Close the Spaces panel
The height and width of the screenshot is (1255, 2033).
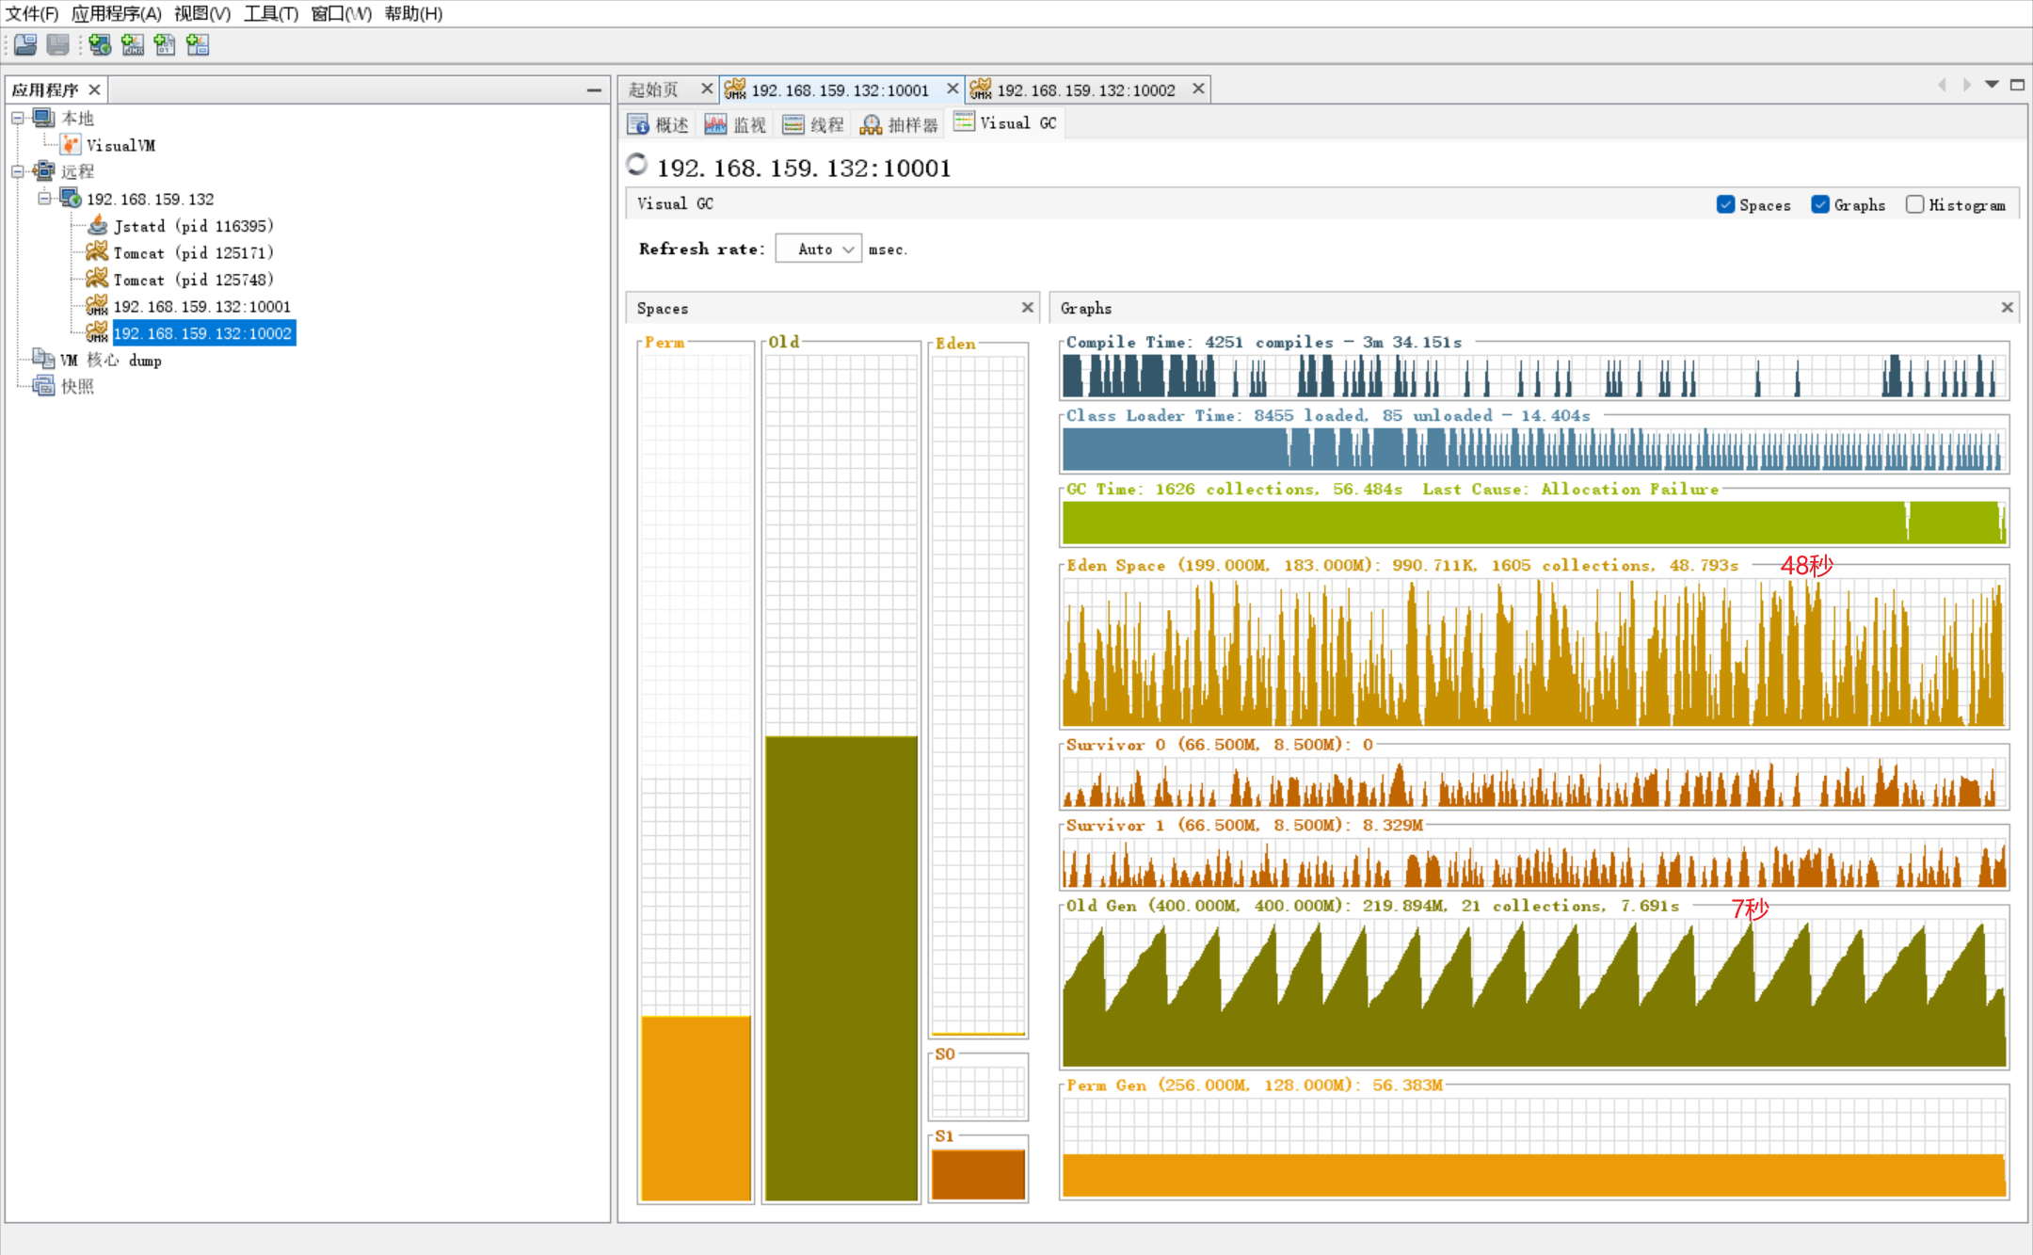tap(1027, 308)
